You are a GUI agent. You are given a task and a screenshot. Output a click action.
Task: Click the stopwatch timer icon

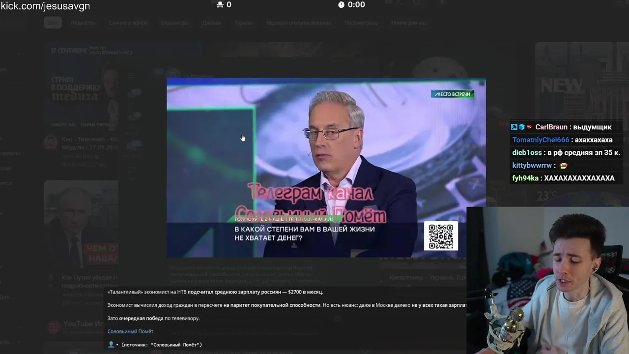tap(341, 4)
